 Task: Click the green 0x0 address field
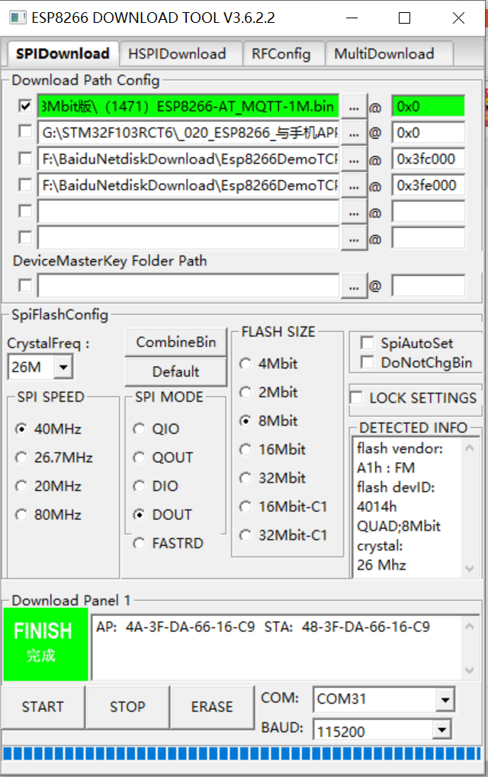click(429, 107)
